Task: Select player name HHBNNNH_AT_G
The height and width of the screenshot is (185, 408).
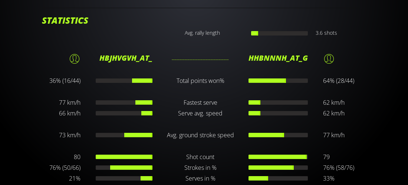Action: [278, 58]
